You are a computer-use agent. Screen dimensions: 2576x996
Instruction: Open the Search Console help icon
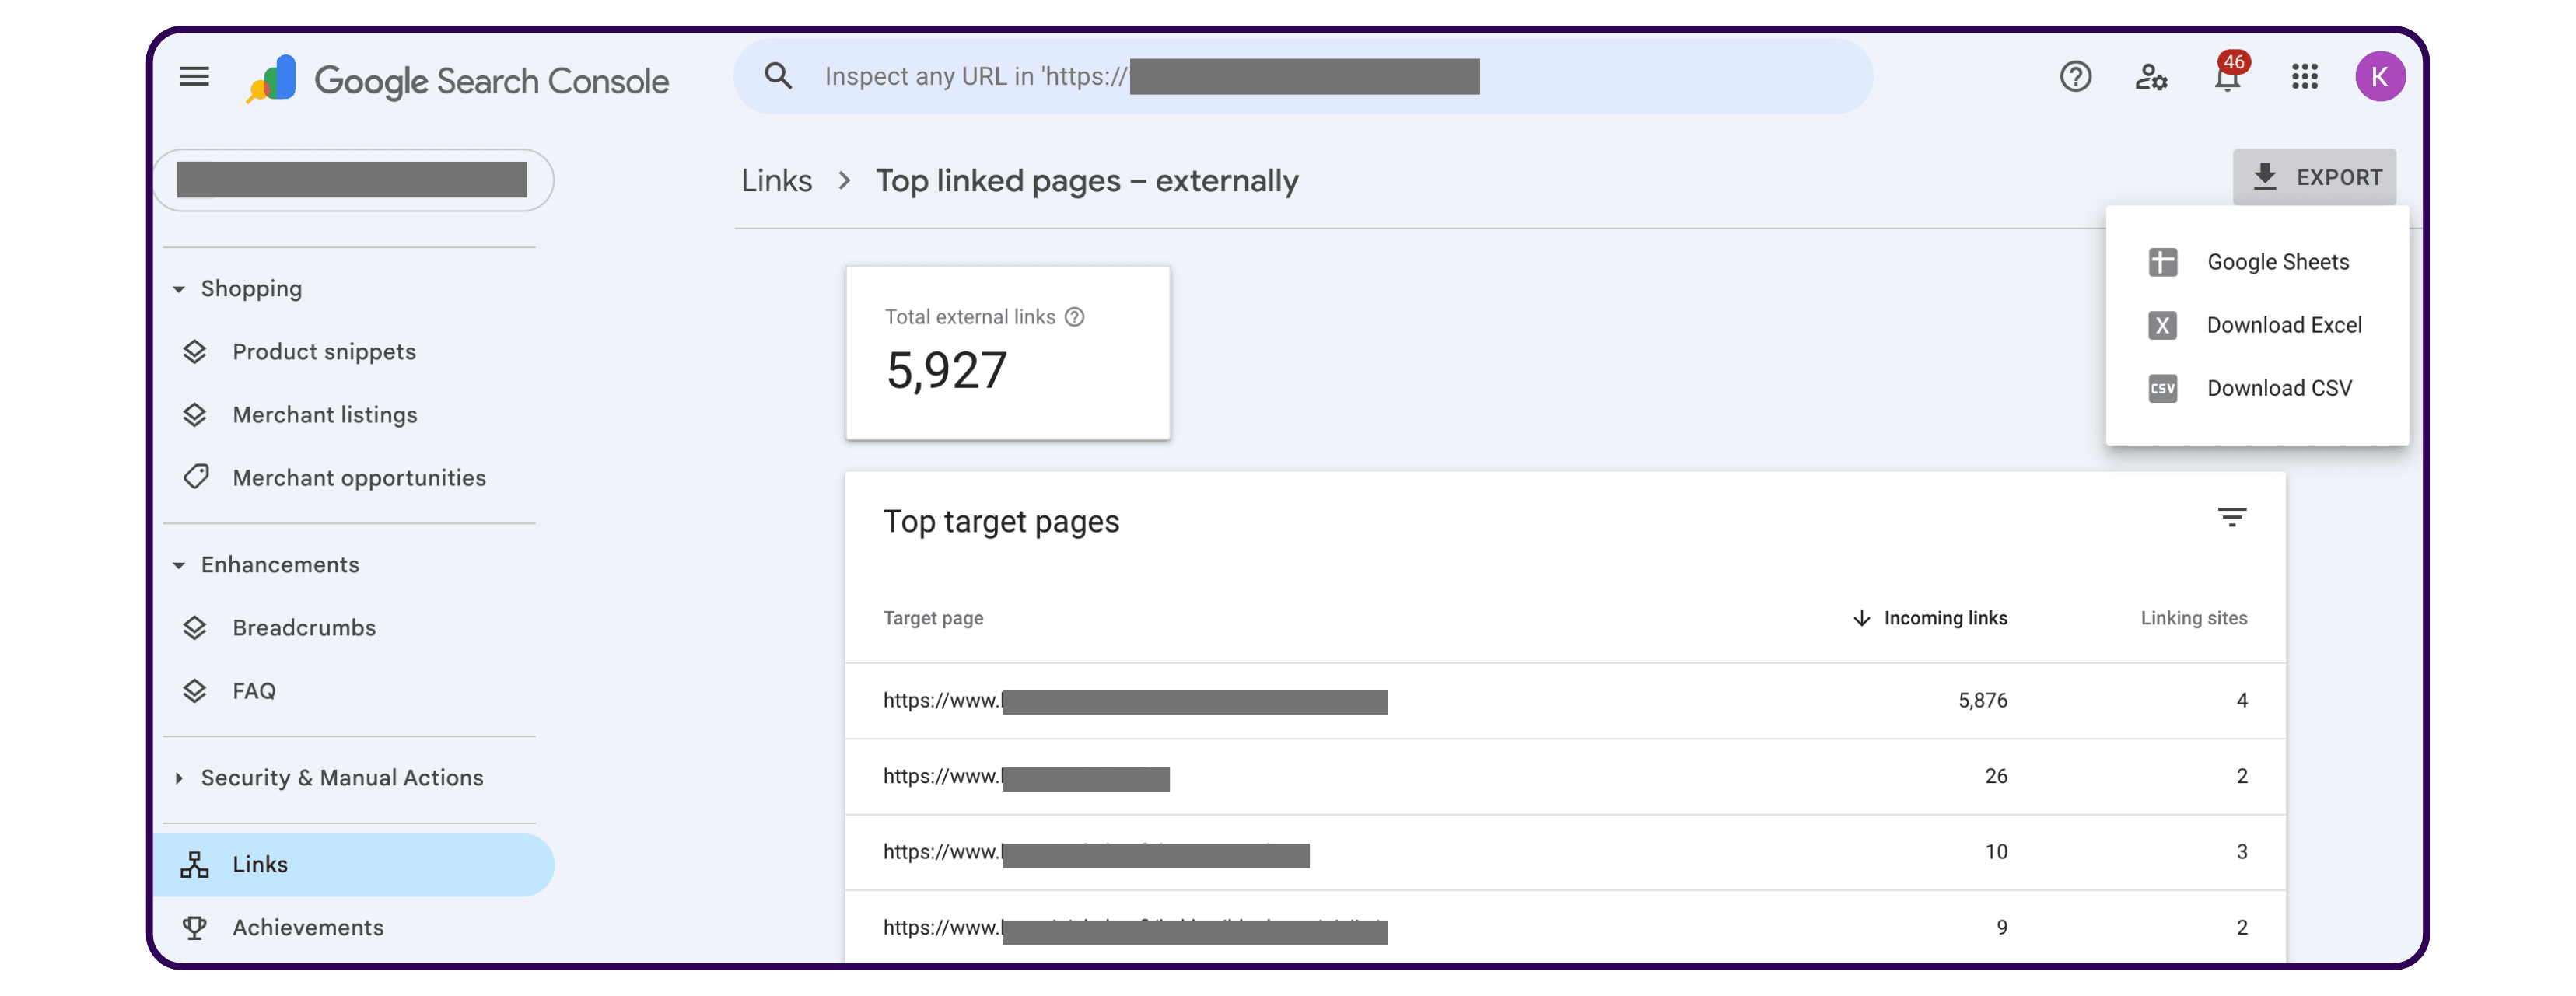[x=2075, y=76]
